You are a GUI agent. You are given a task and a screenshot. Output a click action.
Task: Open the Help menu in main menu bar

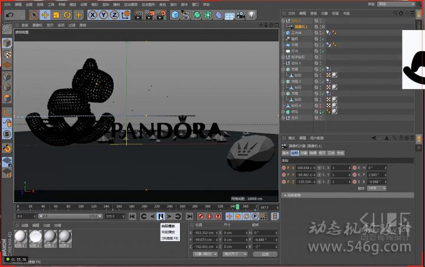206,5
